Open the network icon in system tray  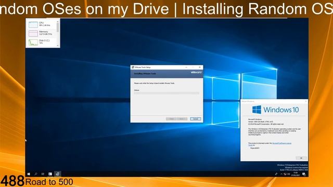285,174
